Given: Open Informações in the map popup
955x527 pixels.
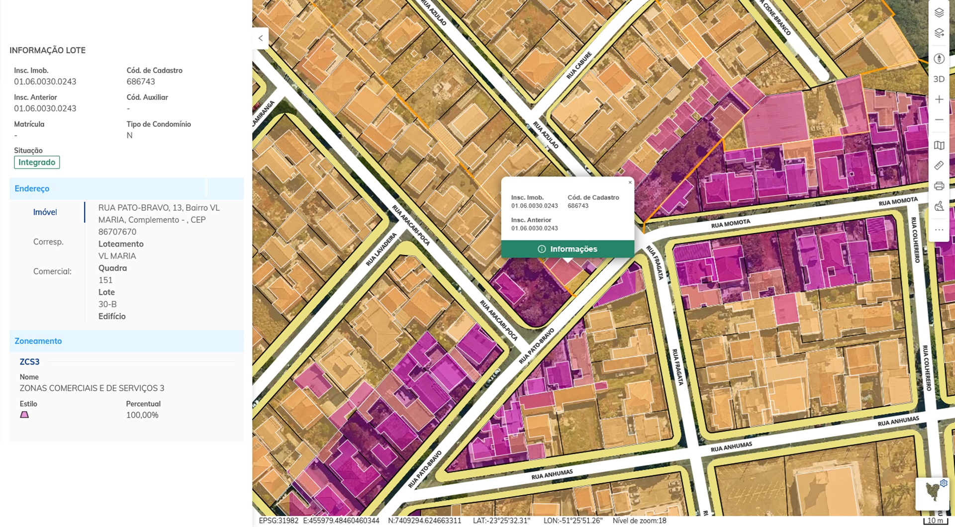Looking at the screenshot, I should click(x=568, y=249).
